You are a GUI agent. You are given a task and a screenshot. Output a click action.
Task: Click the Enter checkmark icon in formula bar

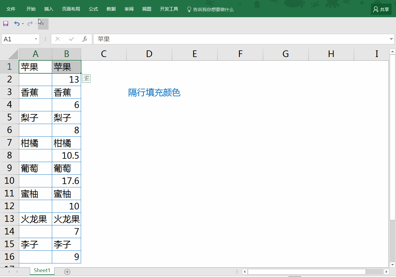(x=71, y=39)
